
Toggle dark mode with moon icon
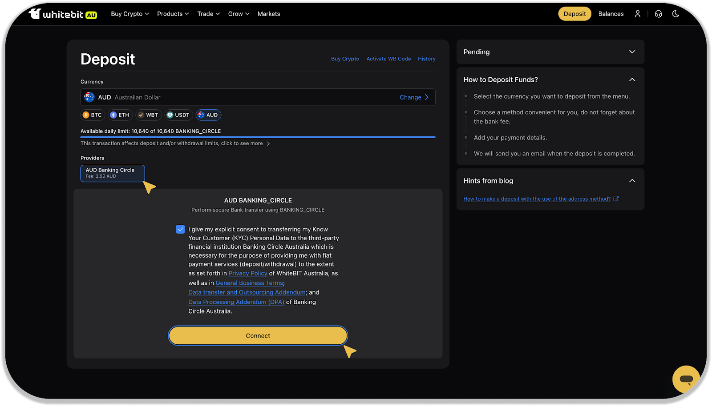point(676,14)
